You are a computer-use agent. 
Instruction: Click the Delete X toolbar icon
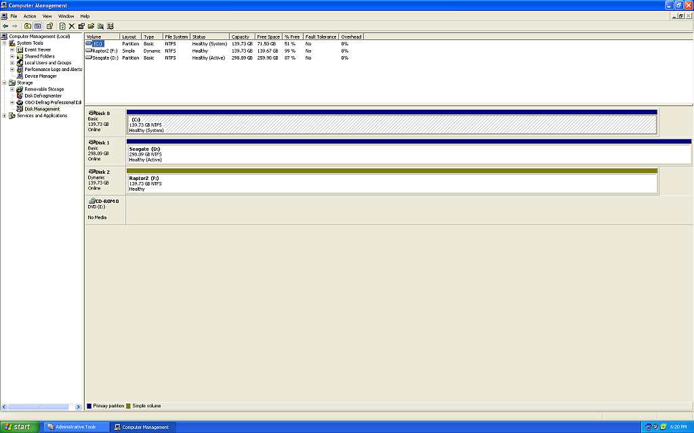(72, 26)
